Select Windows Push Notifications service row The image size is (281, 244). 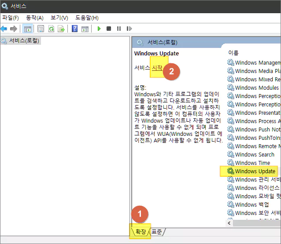(254, 129)
